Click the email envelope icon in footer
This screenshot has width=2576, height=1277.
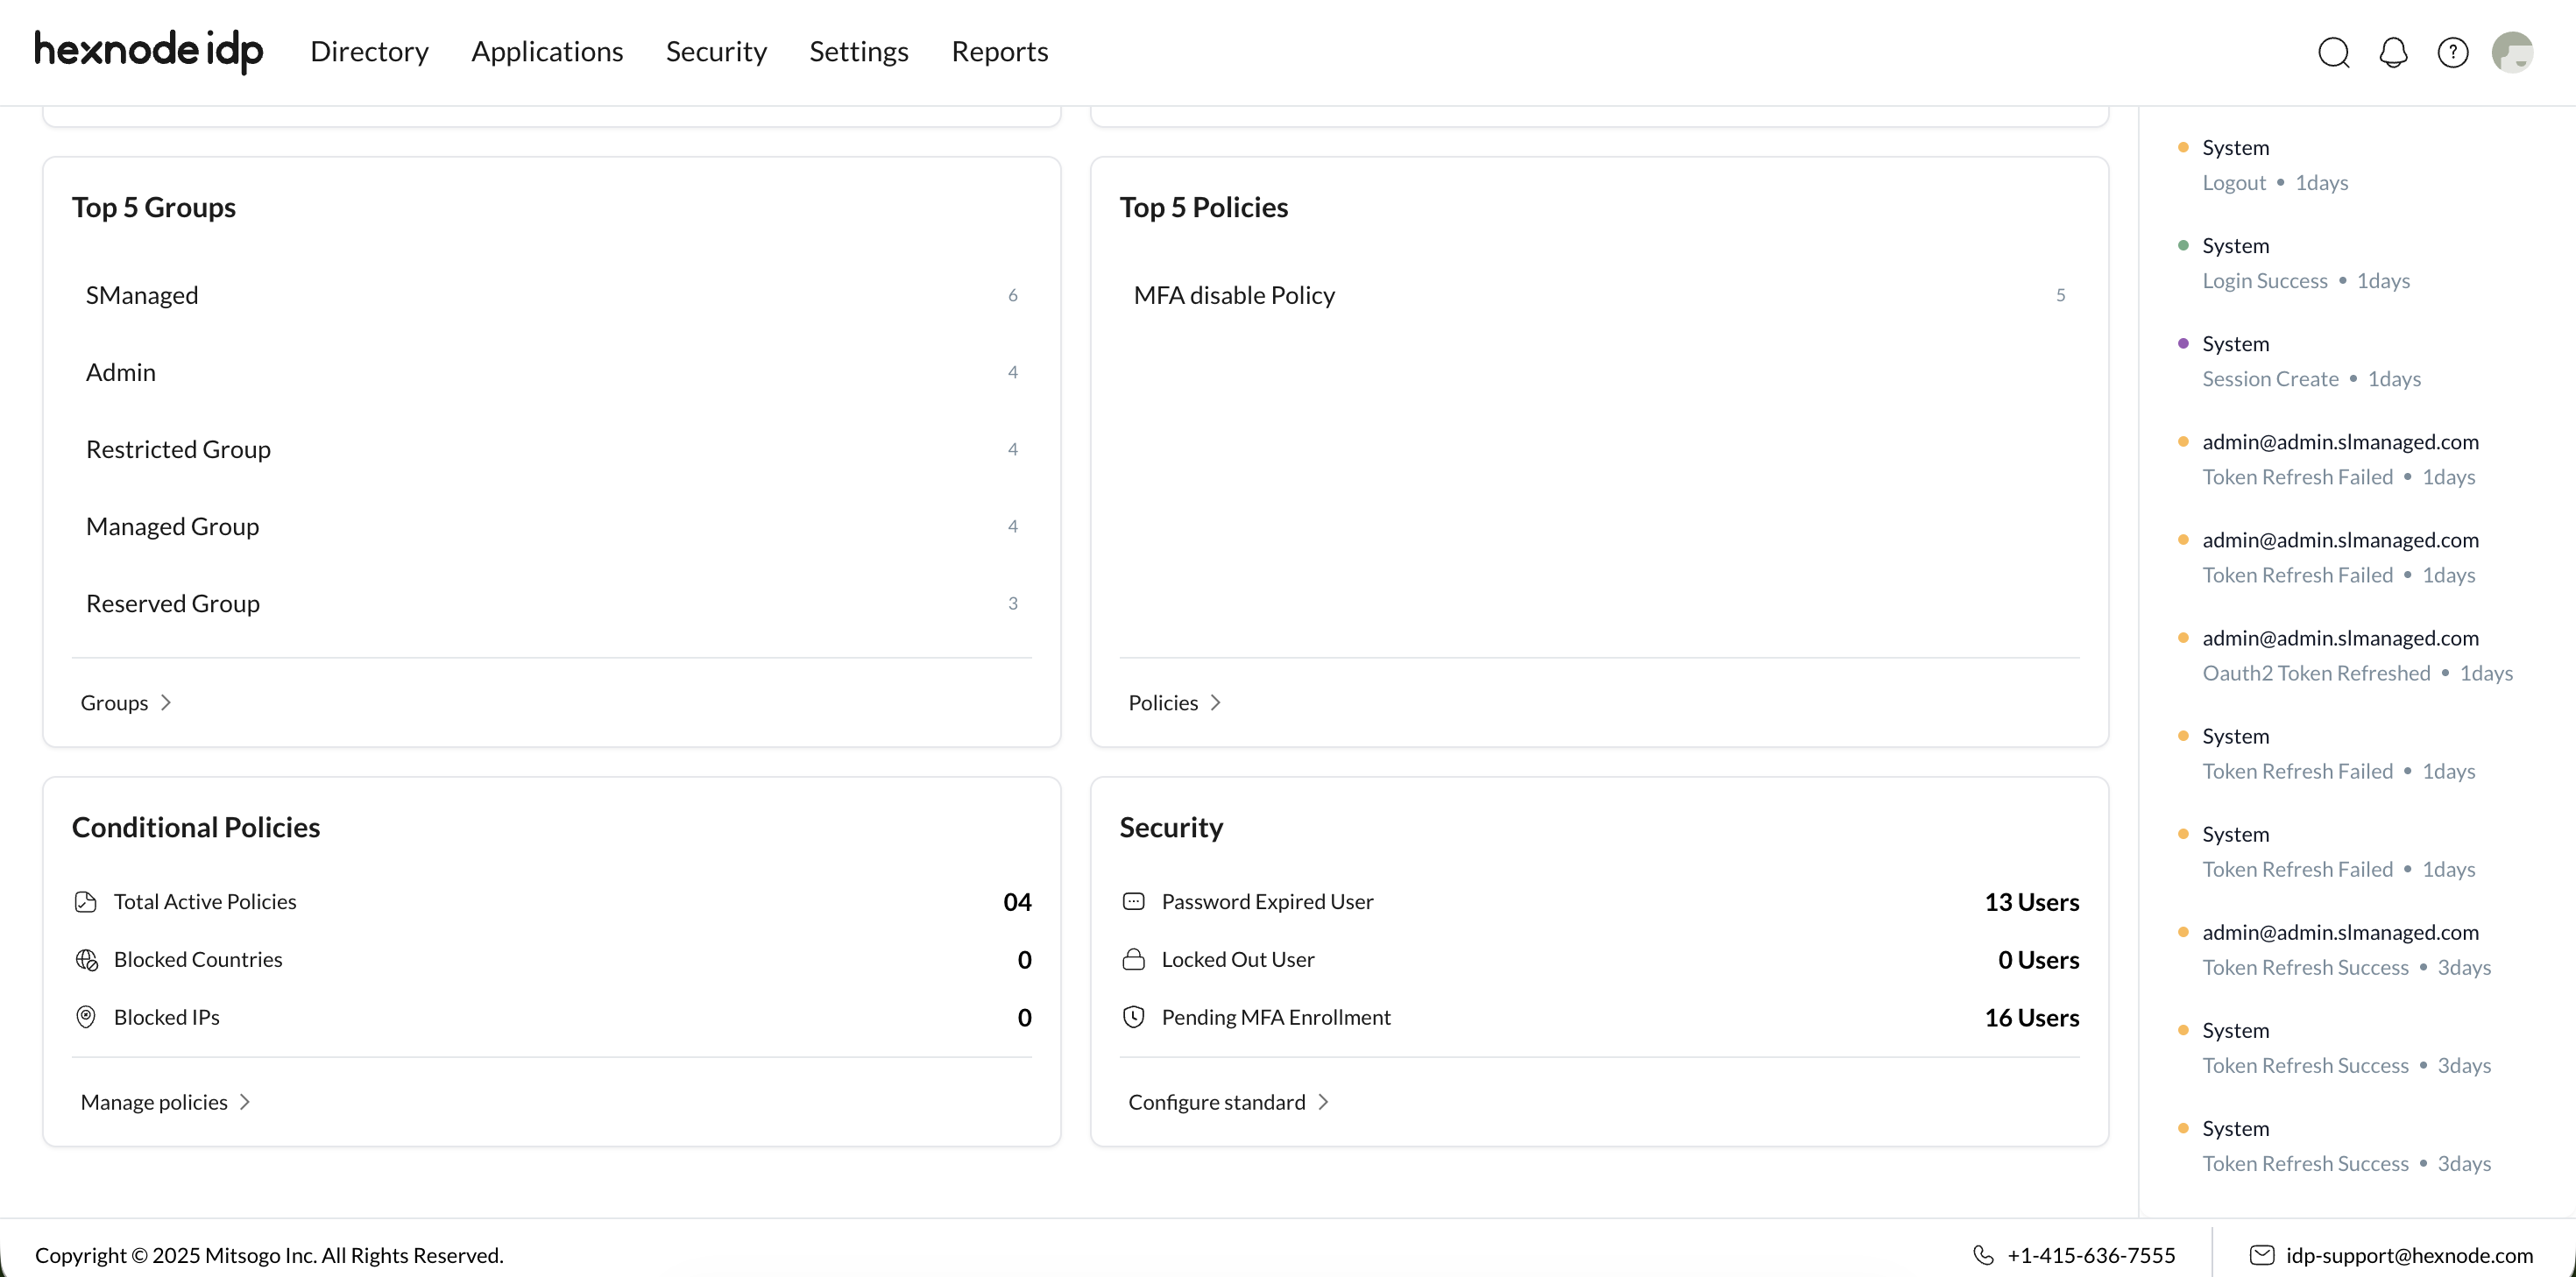point(2262,1255)
